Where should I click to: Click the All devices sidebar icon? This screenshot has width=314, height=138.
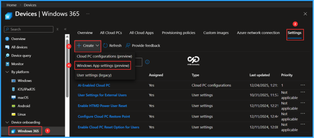tap(7, 47)
